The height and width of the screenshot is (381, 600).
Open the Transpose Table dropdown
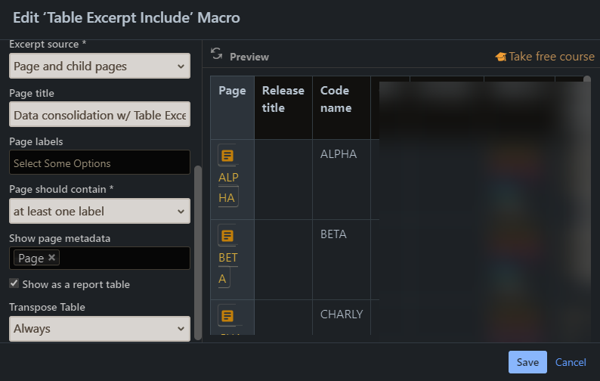click(100, 329)
